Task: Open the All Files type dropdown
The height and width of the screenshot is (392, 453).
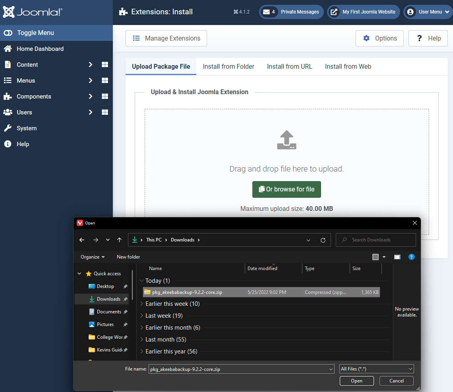Action: tap(376, 369)
